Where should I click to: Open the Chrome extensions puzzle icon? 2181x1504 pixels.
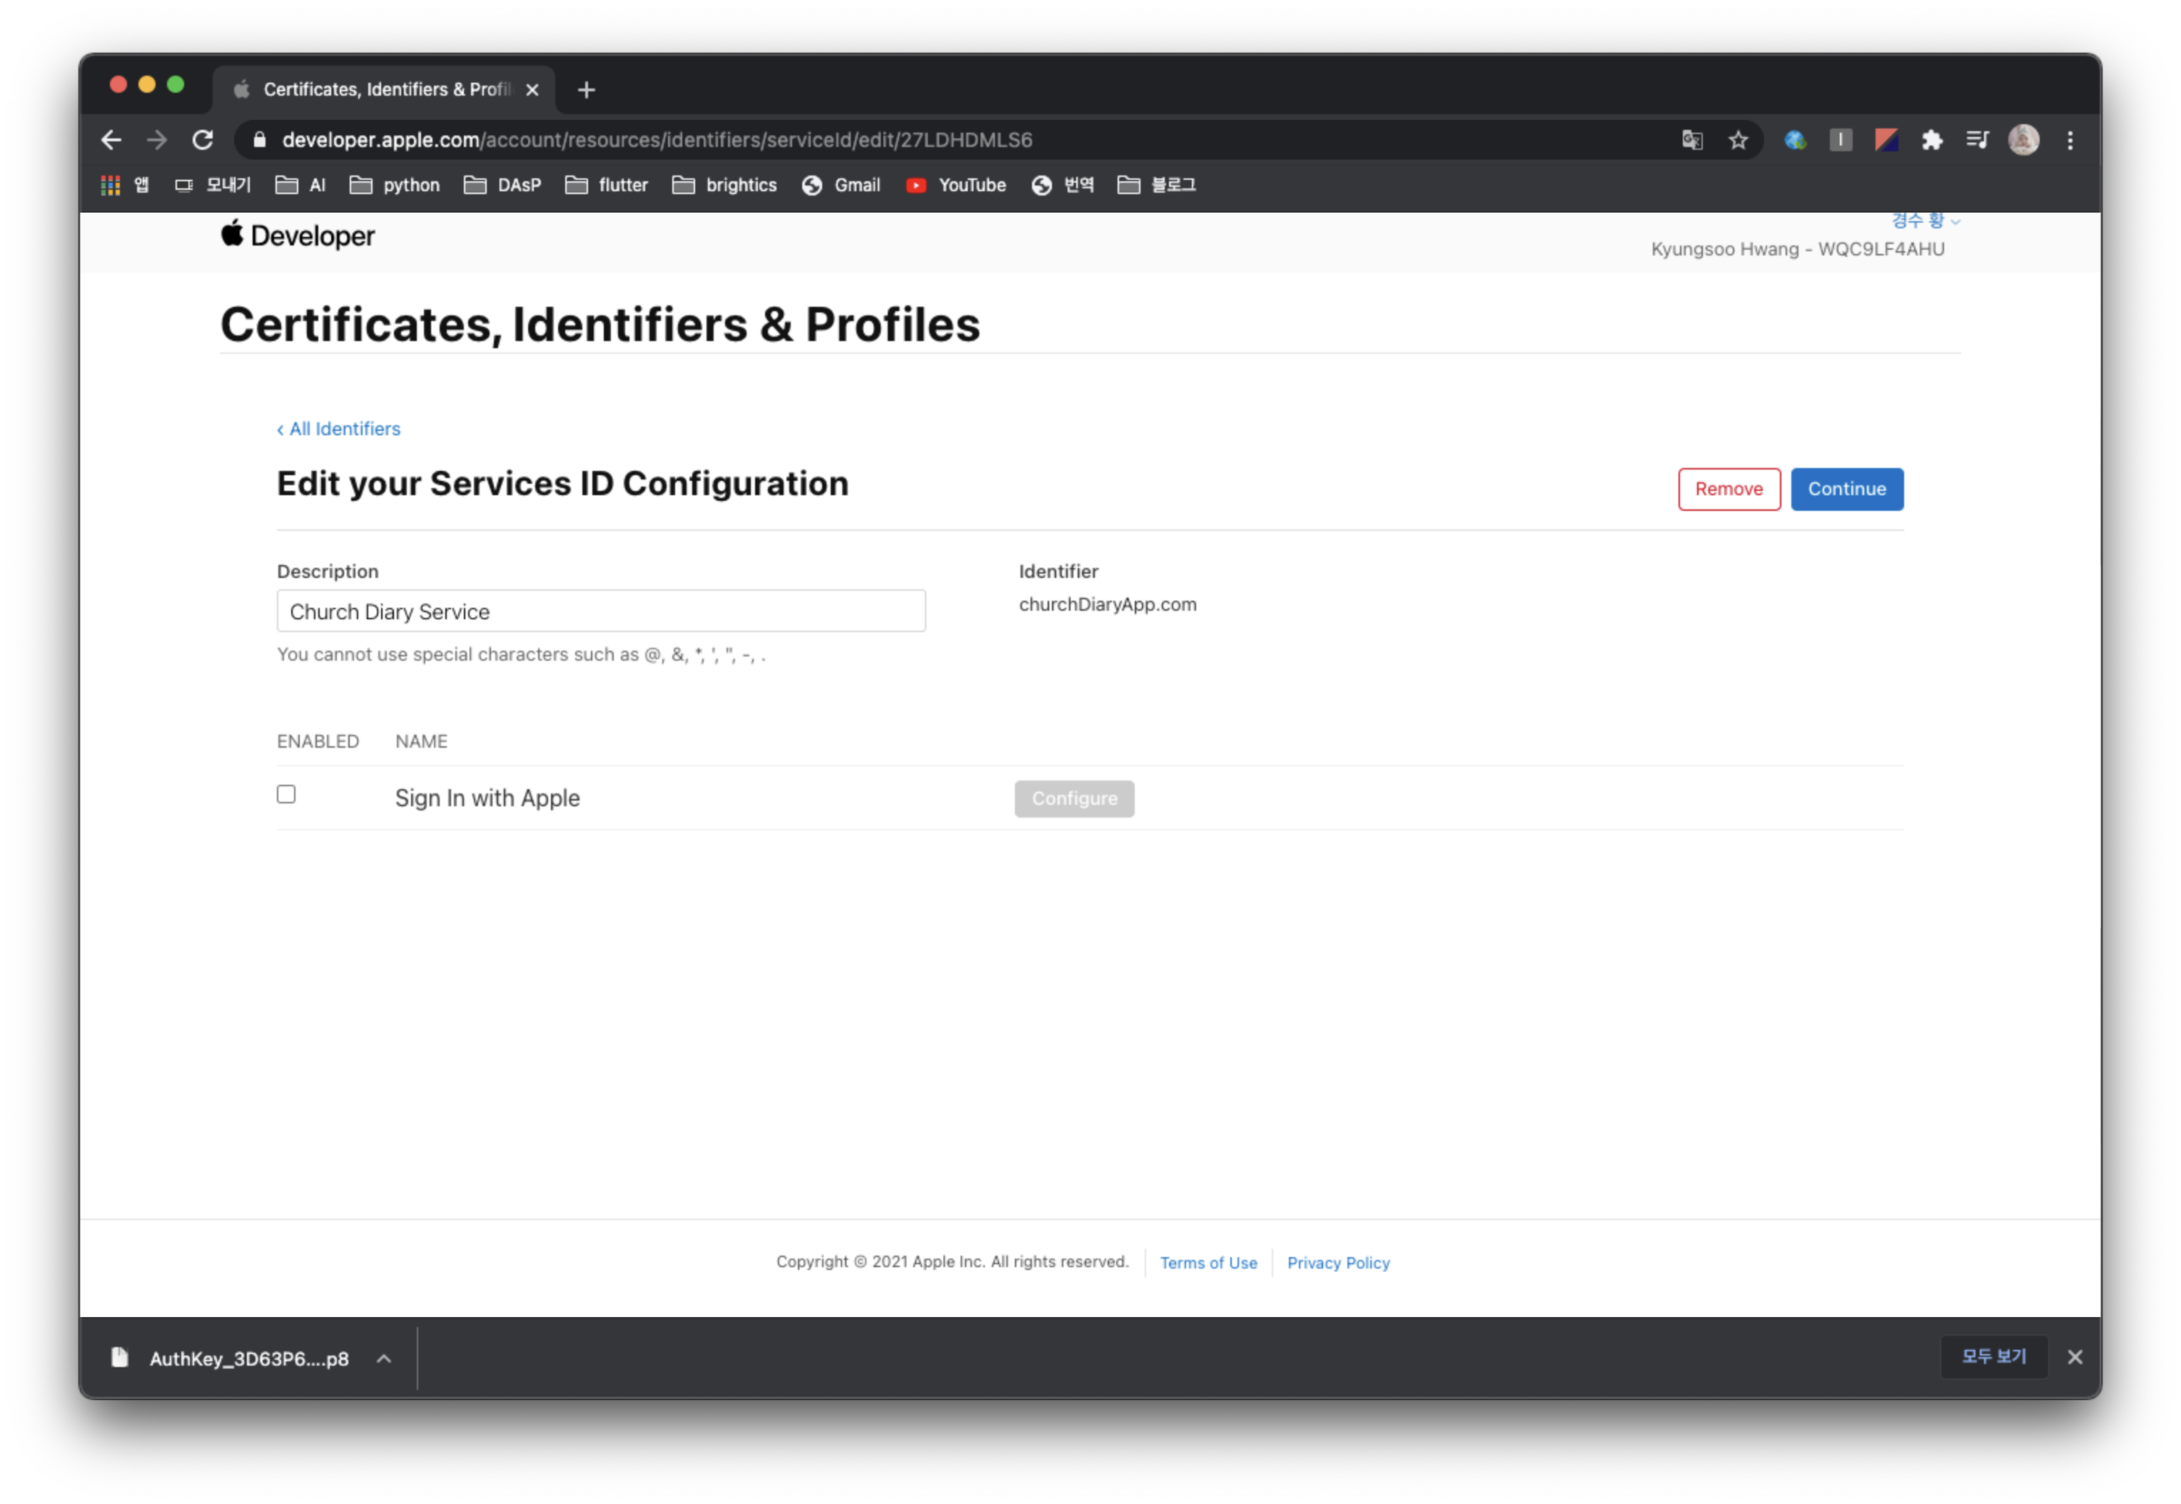(x=1931, y=141)
